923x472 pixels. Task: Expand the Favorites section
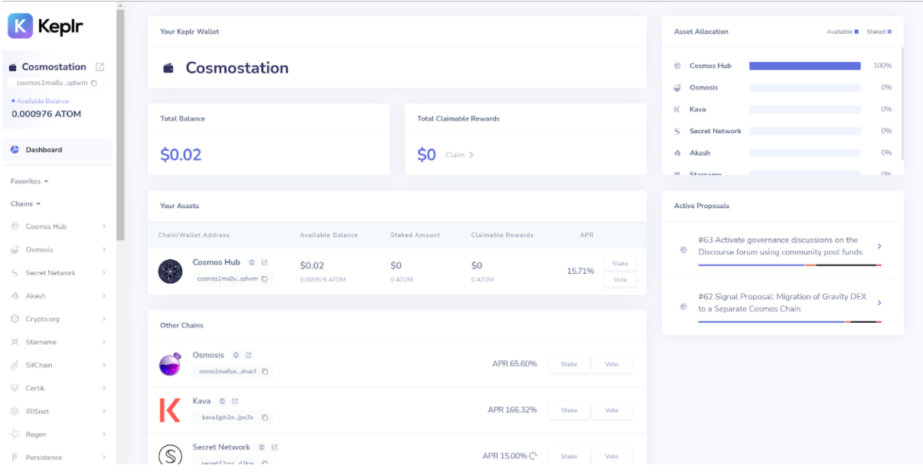(x=30, y=181)
